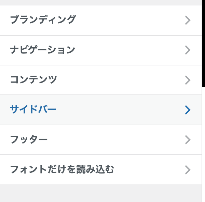This screenshot has height=202, width=205.
Task: Expand コンテンツ using its right arrow
Action: [188, 80]
